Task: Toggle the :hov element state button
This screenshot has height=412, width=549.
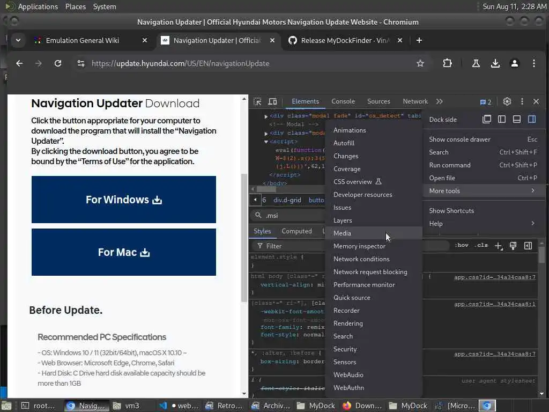Action: pyautogui.click(x=462, y=245)
